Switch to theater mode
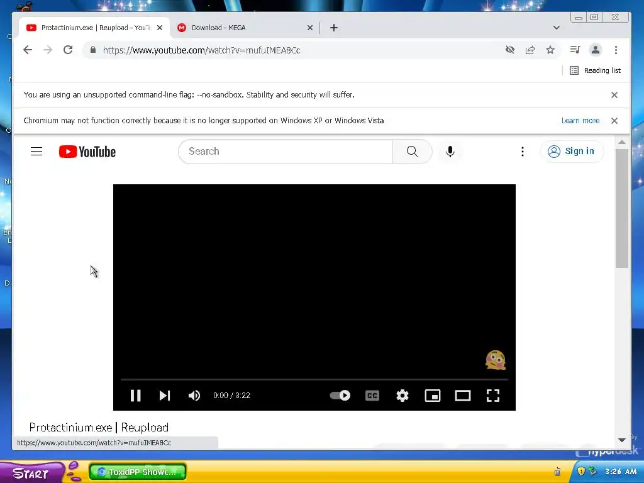 tap(462, 395)
